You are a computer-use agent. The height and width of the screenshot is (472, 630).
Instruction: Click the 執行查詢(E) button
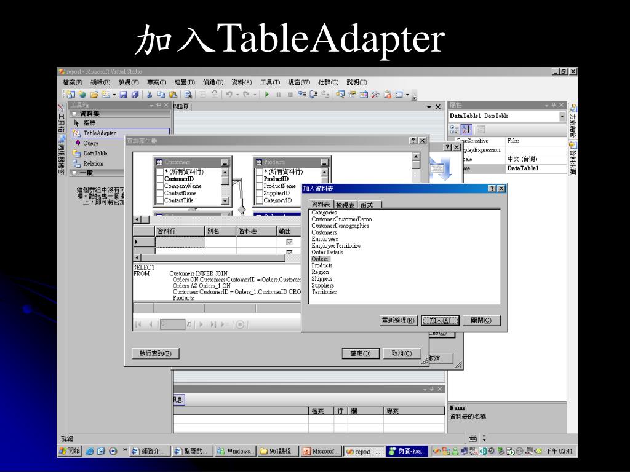(x=156, y=353)
